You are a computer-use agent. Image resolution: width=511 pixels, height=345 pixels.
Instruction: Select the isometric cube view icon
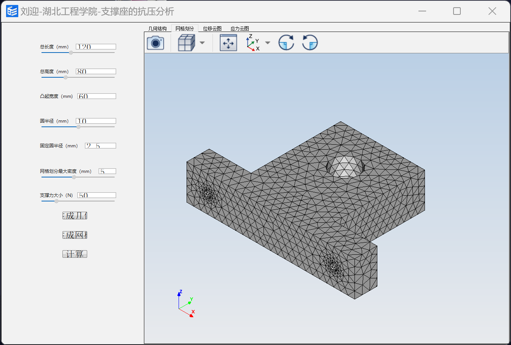tap(187, 43)
